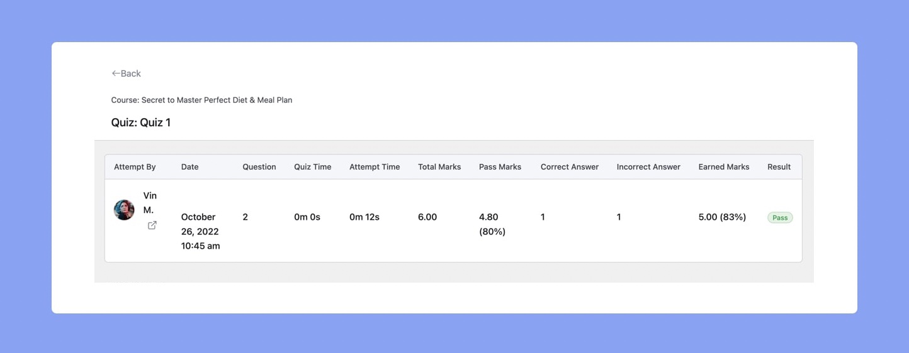Image resolution: width=909 pixels, height=353 pixels.
Task: Click the Pass Marks column header
Action: 500,167
